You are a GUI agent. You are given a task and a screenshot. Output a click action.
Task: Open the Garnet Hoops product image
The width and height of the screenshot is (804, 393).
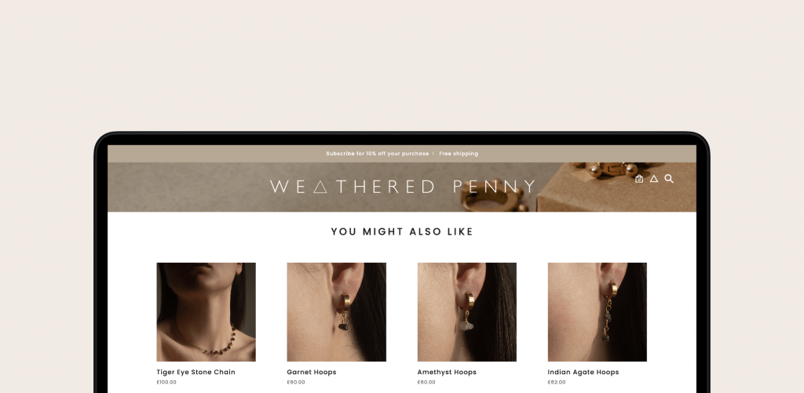pyautogui.click(x=336, y=312)
